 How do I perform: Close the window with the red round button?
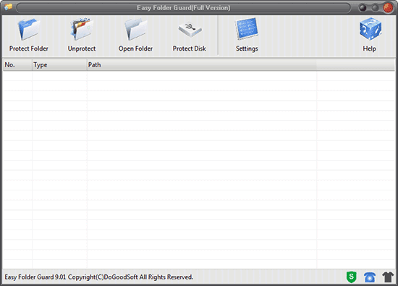coord(388,8)
